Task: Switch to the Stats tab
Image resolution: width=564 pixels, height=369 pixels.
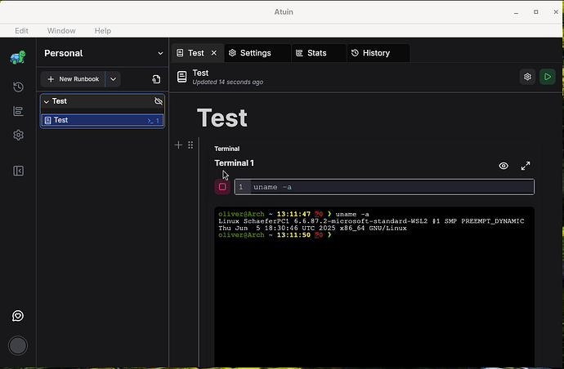Action: (x=316, y=53)
